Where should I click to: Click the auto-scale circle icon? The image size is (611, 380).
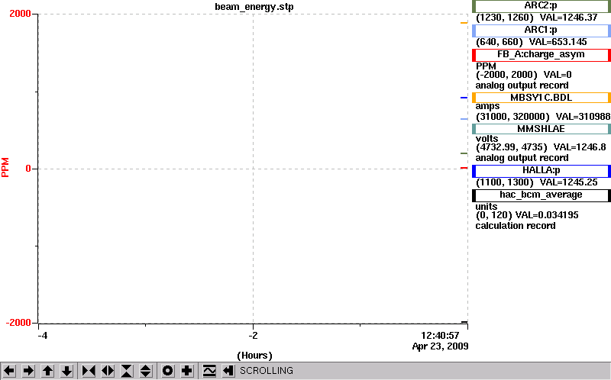click(x=167, y=371)
